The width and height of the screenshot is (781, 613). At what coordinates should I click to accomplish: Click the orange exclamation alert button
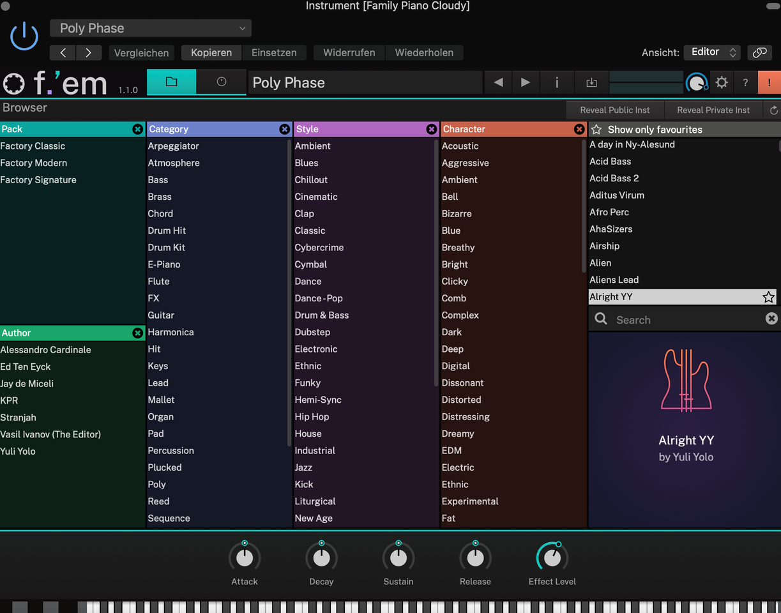(770, 82)
